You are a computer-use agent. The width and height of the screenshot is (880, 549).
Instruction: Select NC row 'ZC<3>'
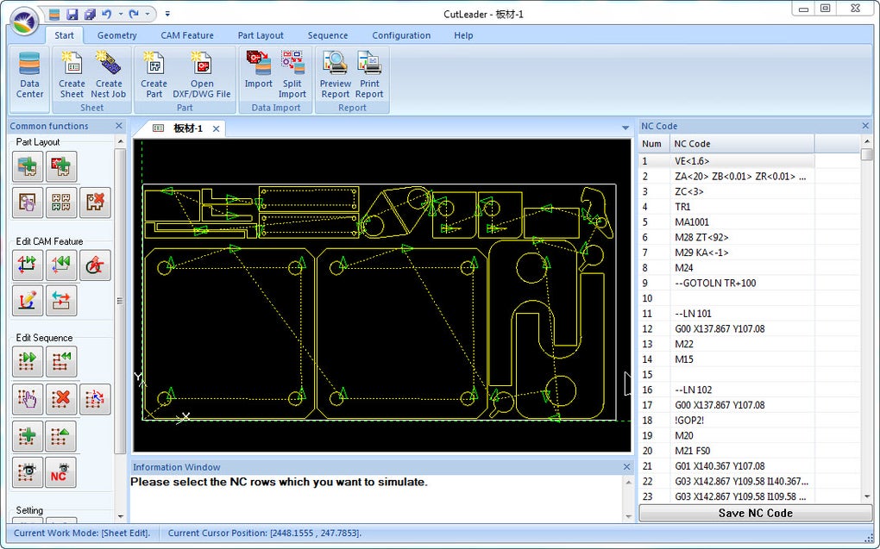[726, 191]
